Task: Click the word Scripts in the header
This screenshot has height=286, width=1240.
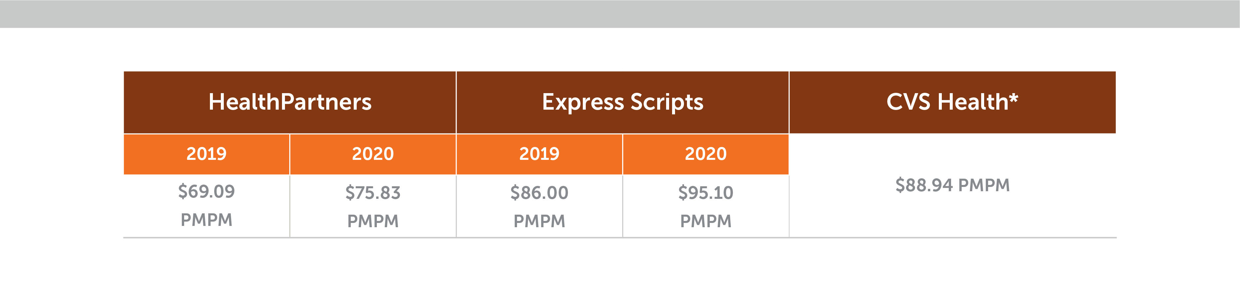Action: point(667,102)
